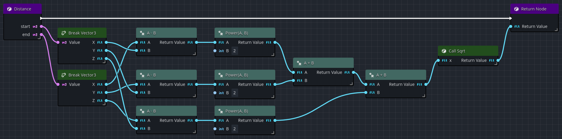Image resolution: width=562 pixels, height=139 pixels.
Task: Click the cube icon beside Return Node title
Action: point(516,9)
